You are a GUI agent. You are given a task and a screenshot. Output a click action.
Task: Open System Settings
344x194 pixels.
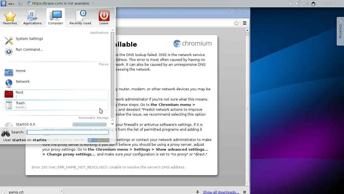(56, 41)
